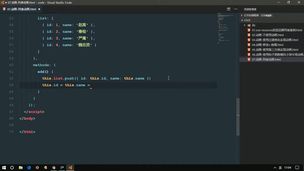The height and width of the screenshot is (171, 304).
Task: Click line number 53 in gutter
Action: click(11, 18)
